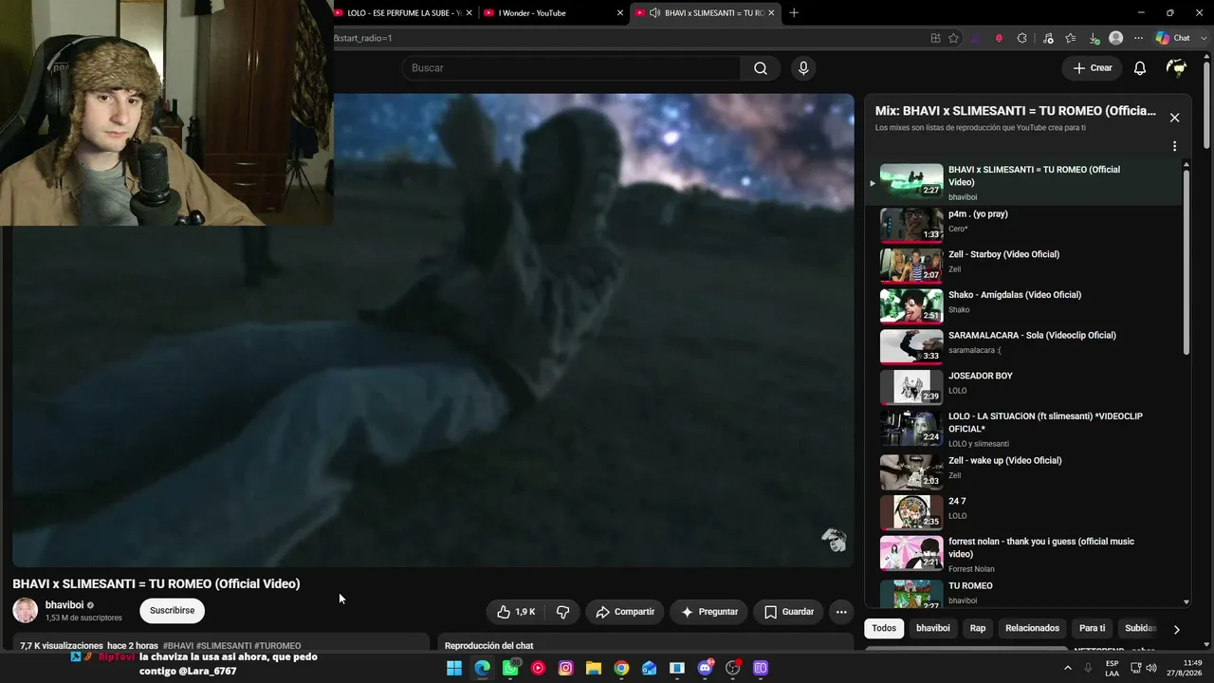Open YouTube Music from the taskbar
The width and height of the screenshot is (1214, 683).
tap(538, 668)
